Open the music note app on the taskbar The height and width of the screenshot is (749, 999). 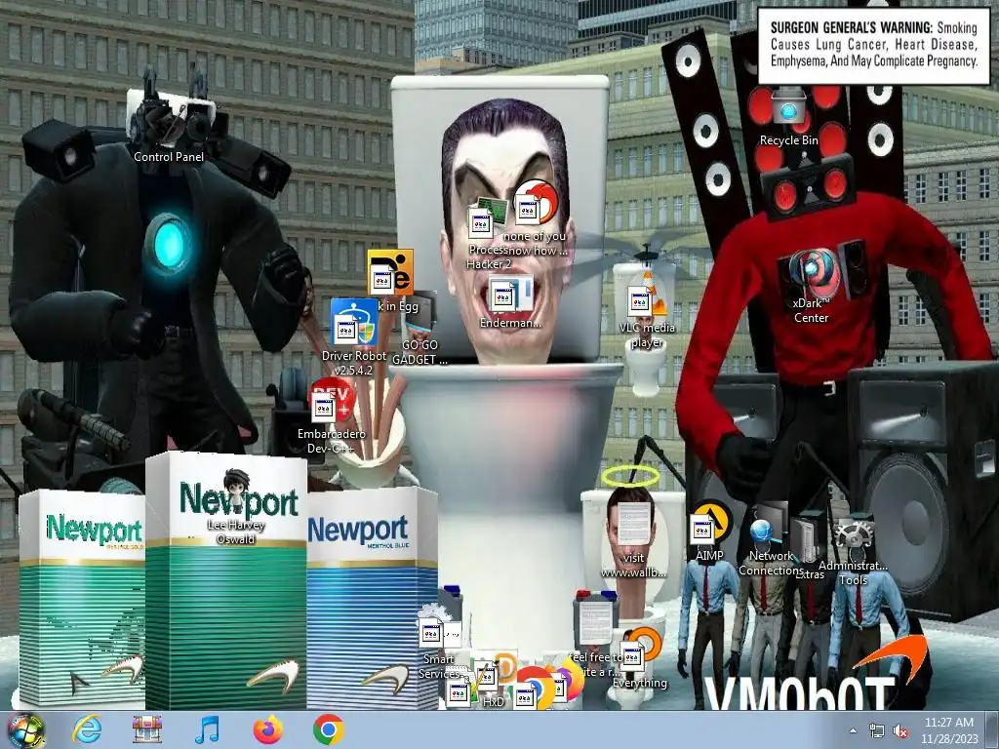(x=207, y=729)
